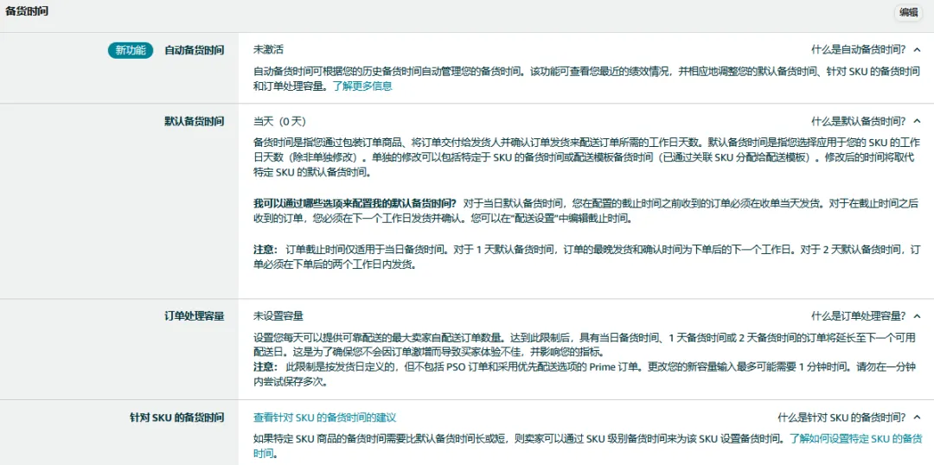This screenshot has height=465, width=934.
Task: Open the 了解更多信息 link
Action: tap(362, 86)
